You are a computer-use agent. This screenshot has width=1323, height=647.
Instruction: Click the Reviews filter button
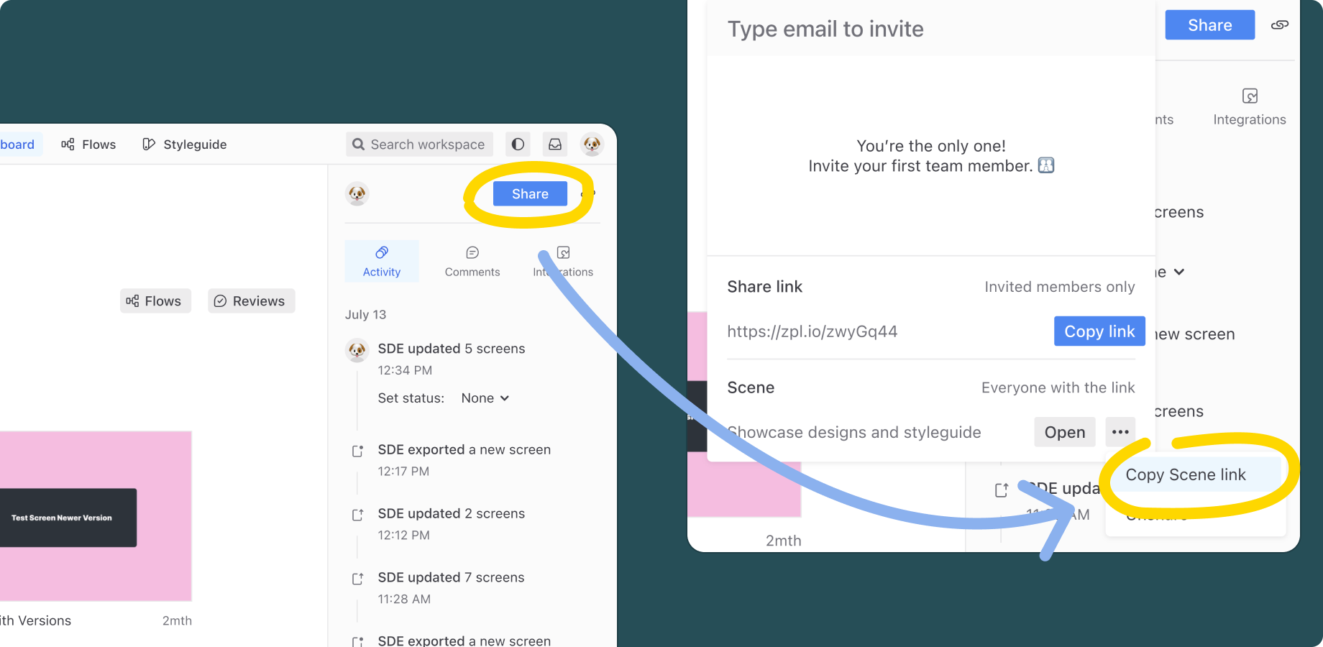252,301
